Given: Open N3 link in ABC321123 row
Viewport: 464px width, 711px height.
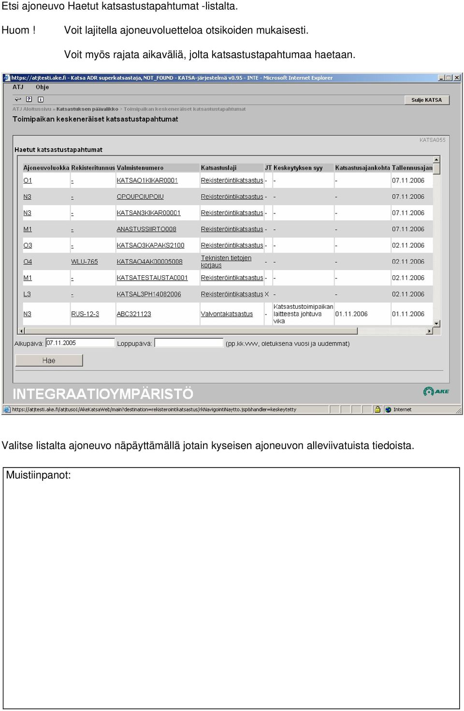Looking at the screenshot, I should (27, 314).
